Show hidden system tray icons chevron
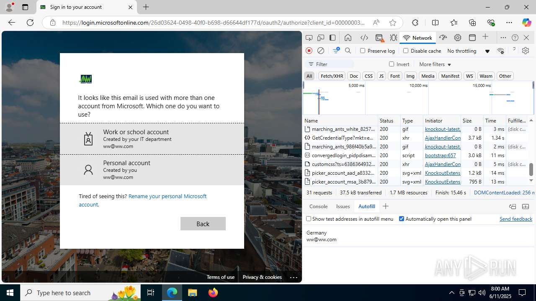Viewport: 536px width, 301px height. [x=451, y=293]
